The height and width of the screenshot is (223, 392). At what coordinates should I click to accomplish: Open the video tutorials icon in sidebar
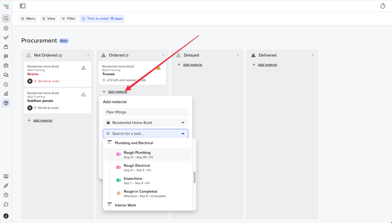6,176
